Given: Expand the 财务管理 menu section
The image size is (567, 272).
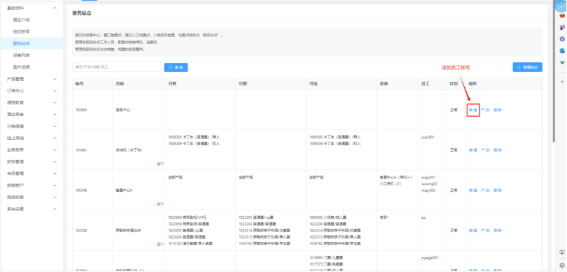Looking at the screenshot, I should coord(55,162).
